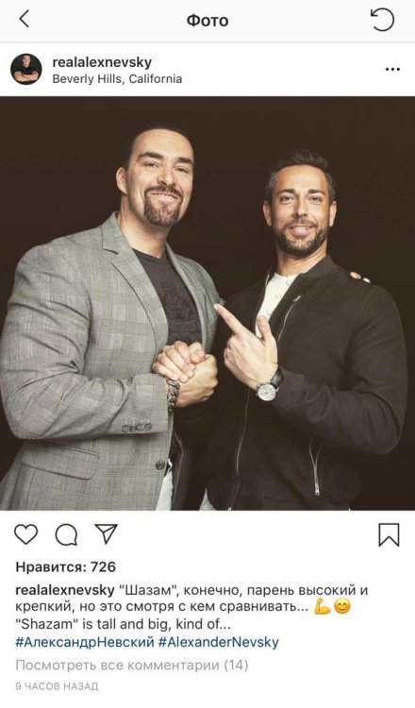Save post with the bookmark icon
The width and height of the screenshot is (415, 708).
click(389, 534)
